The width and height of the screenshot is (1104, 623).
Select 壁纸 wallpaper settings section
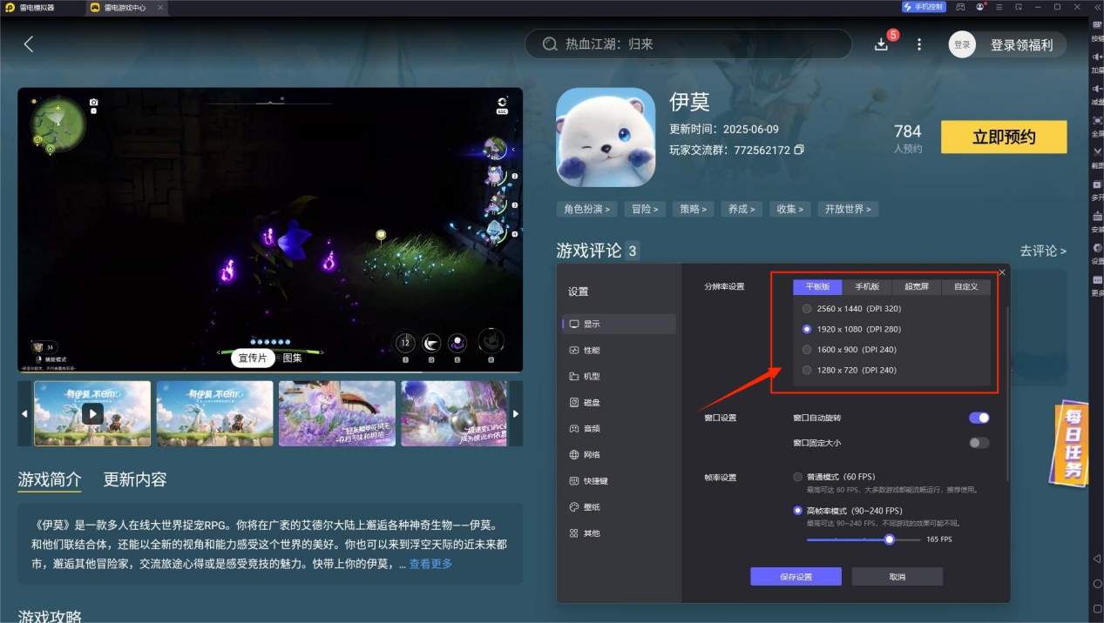620,506
